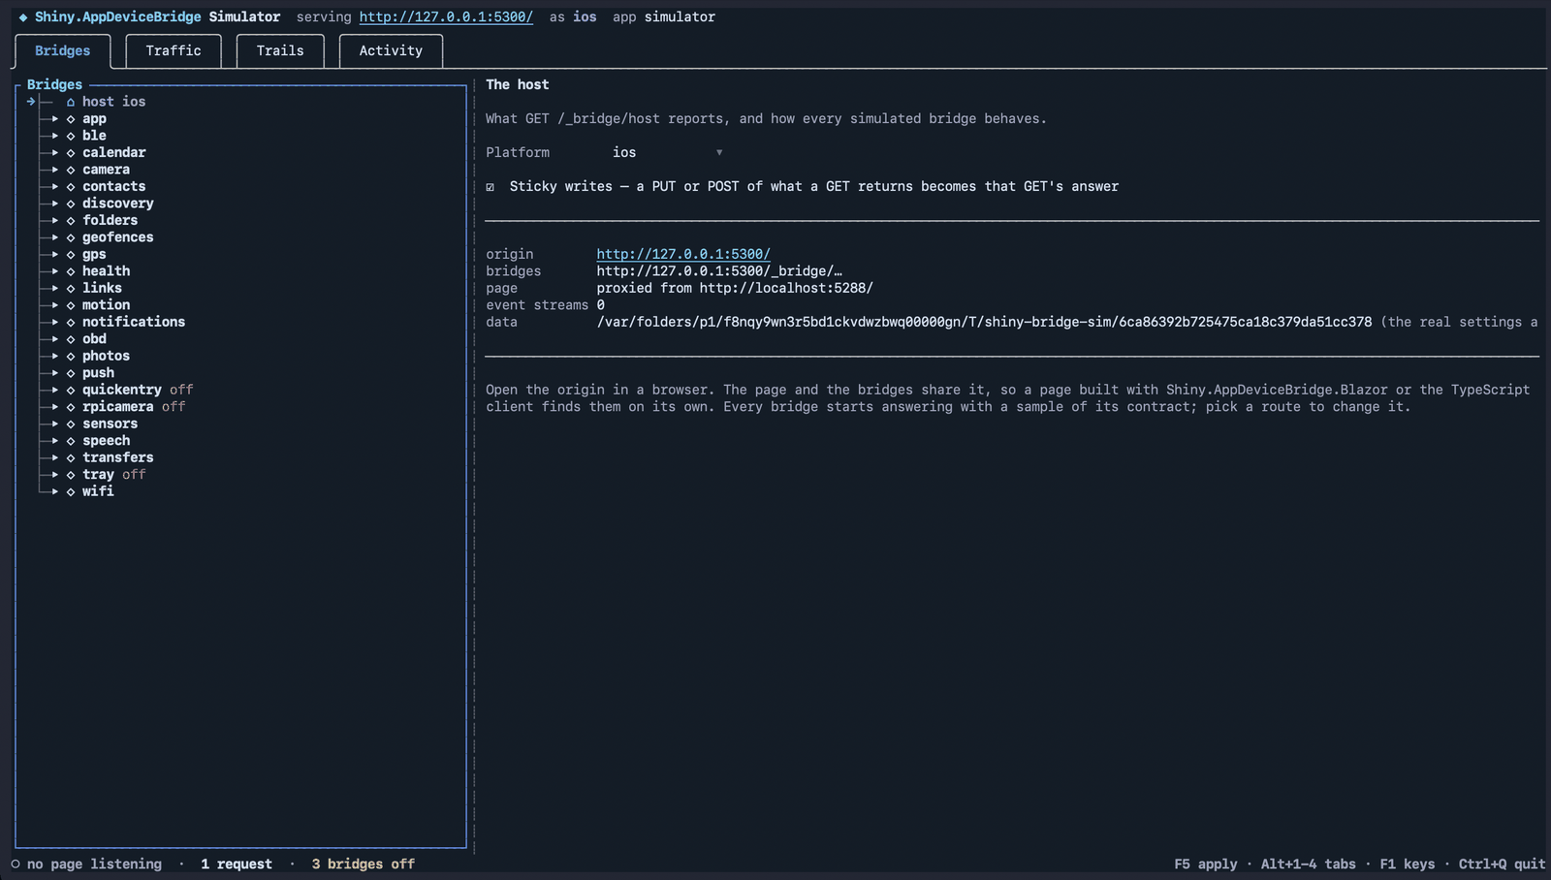This screenshot has width=1551, height=880.
Task: Click the diamond icon next to ble
Action: [x=71, y=136]
